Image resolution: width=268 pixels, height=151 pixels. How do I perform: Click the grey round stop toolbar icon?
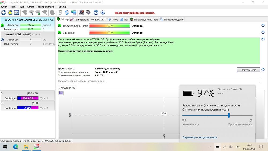point(52,13)
